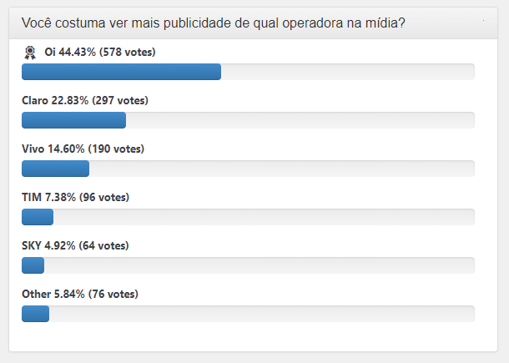509x363 pixels.
Task: Select the SKY 4.92% result label
Action: click(75, 246)
